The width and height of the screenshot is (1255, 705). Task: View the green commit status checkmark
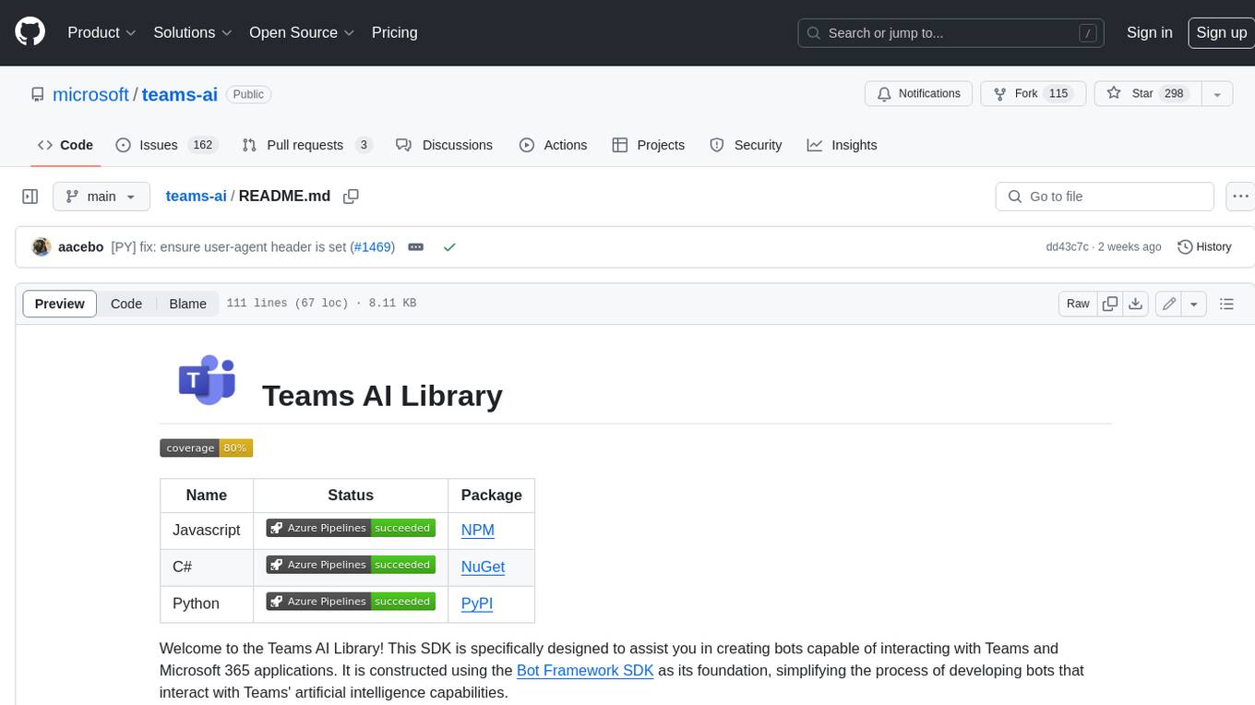pyautogui.click(x=449, y=247)
